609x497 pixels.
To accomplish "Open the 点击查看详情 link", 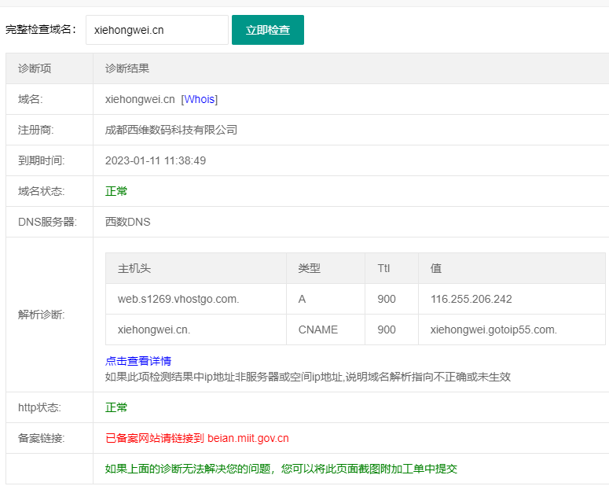I will coord(138,361).
